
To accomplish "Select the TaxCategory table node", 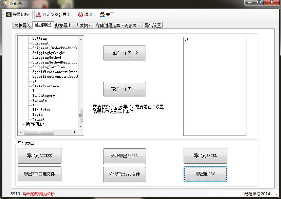I will [43, 95].
